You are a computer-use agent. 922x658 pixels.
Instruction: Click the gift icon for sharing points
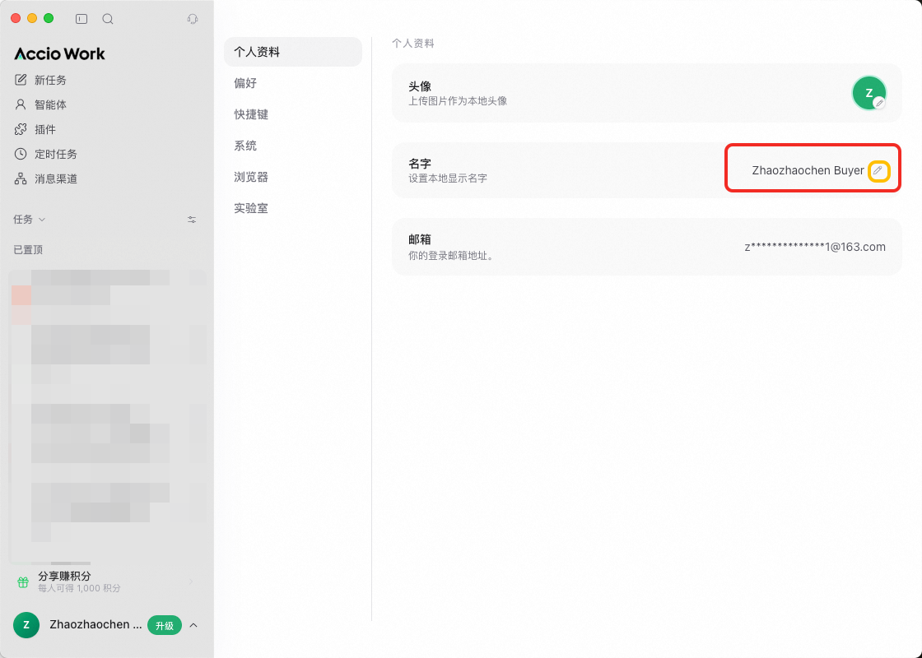point(23,582)
